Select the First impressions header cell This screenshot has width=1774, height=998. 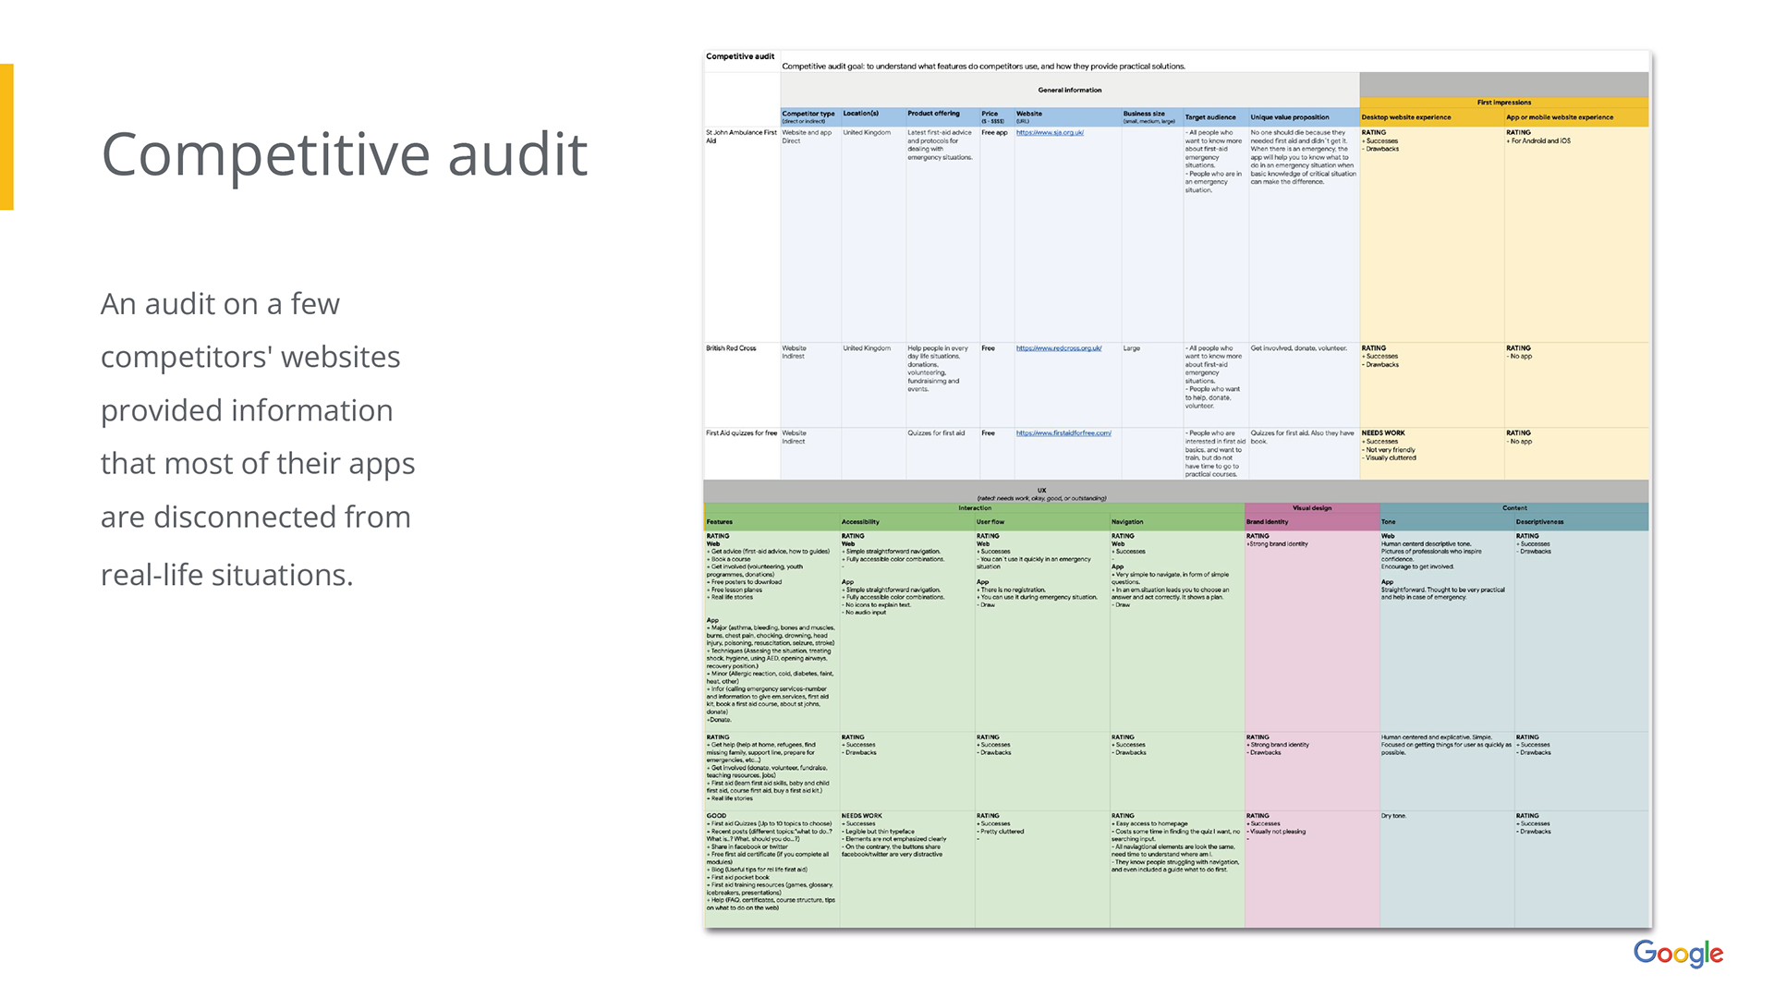[1503, 103]
